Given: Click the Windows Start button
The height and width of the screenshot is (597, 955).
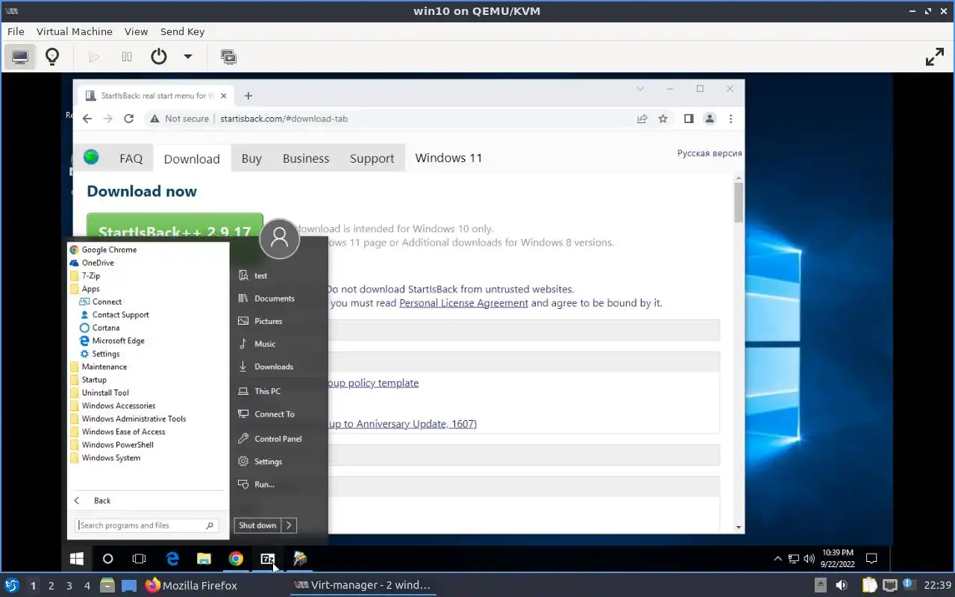Looking at the screenshot, I should click(76, 558).
